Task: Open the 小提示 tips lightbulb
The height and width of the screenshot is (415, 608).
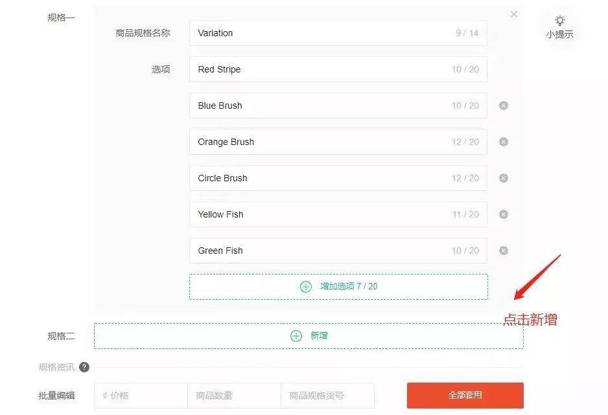Action: pyautogui.click(x=559, y=27)
